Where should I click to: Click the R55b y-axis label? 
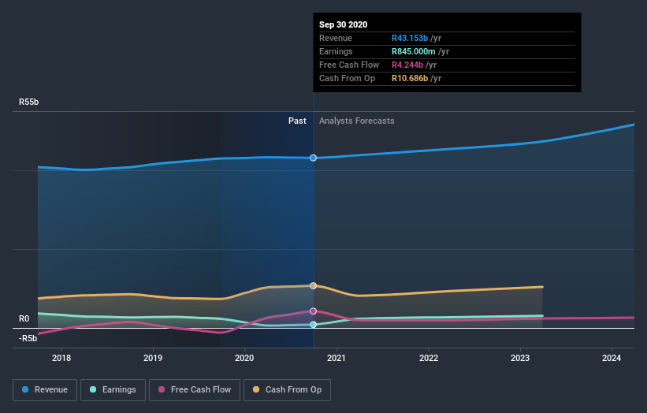(x=29, y=102)
